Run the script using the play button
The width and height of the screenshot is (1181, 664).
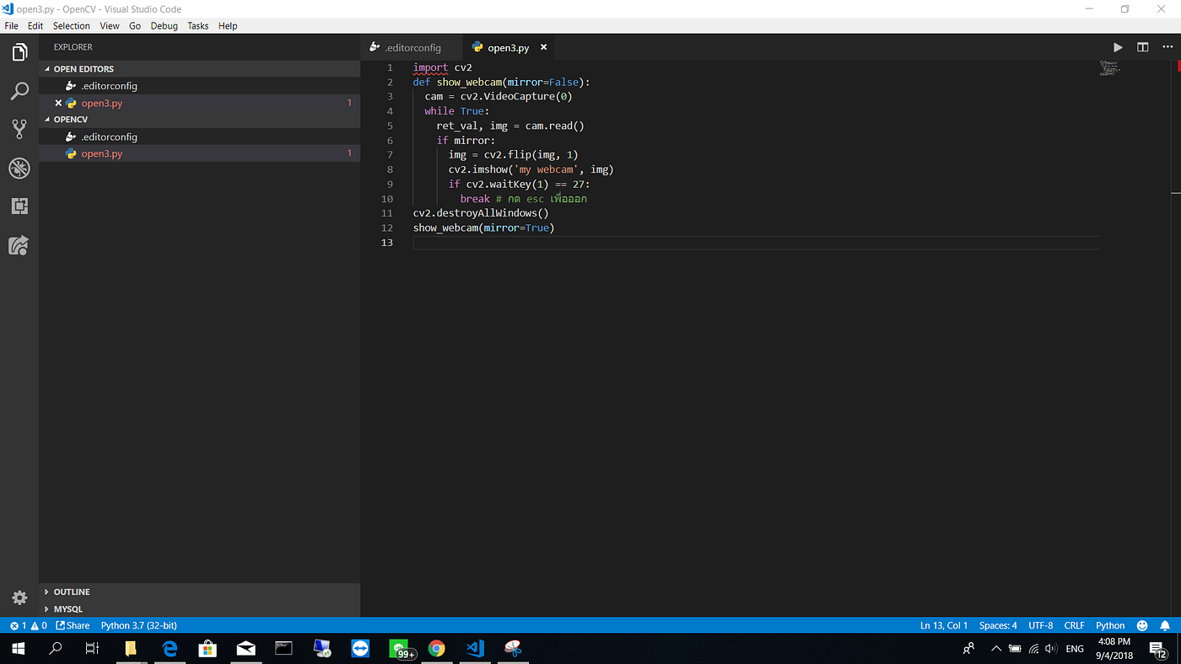pyautogui.click(x=1118, y=47)
